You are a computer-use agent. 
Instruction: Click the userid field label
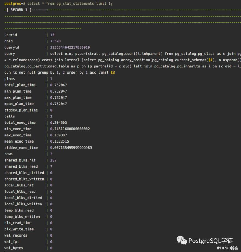point(11,35)
